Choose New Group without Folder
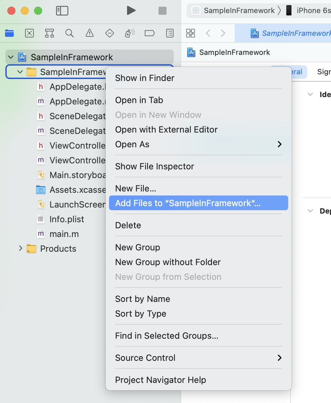 pos(199,262)
